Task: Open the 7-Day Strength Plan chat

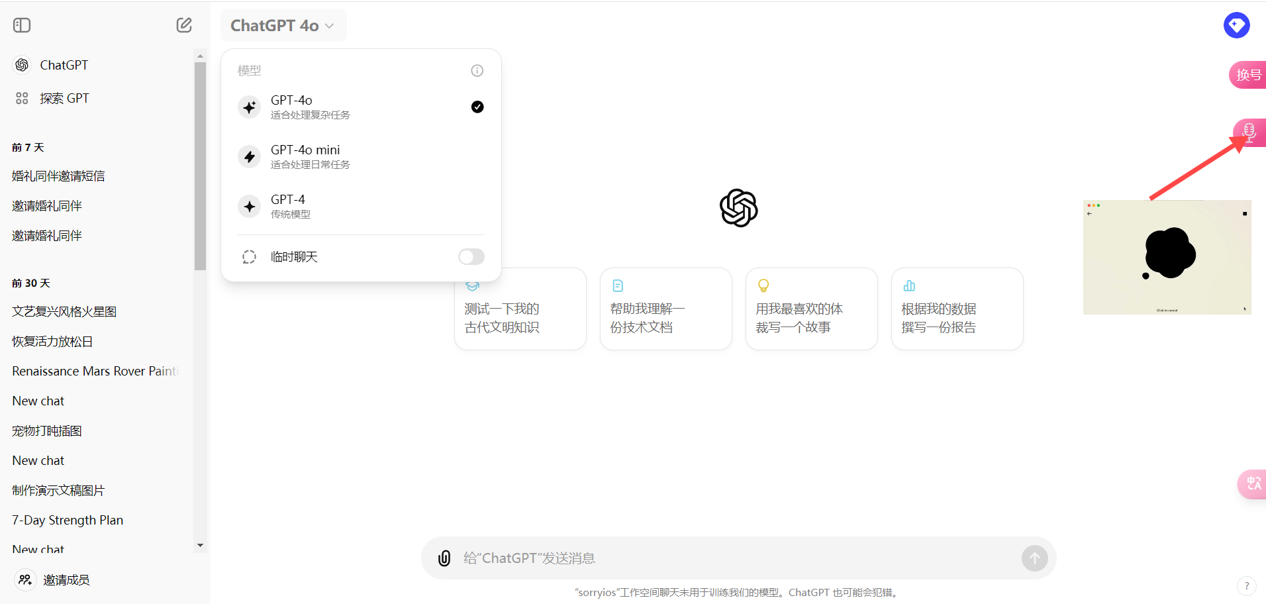Action: [x=68, y=521]
